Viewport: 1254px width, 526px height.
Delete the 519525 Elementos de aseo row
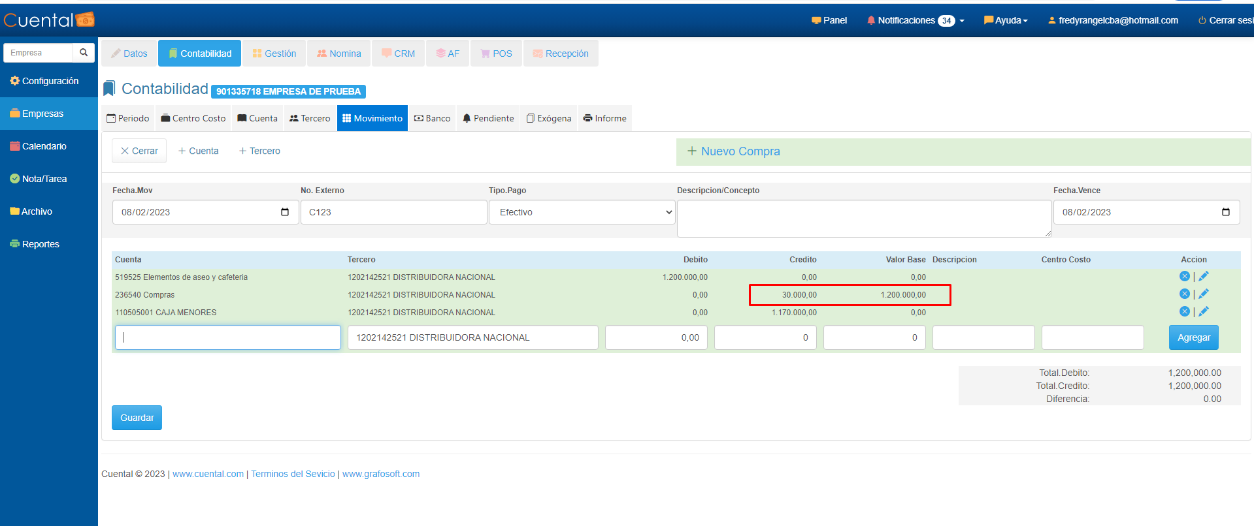[x=1184, y=277]
